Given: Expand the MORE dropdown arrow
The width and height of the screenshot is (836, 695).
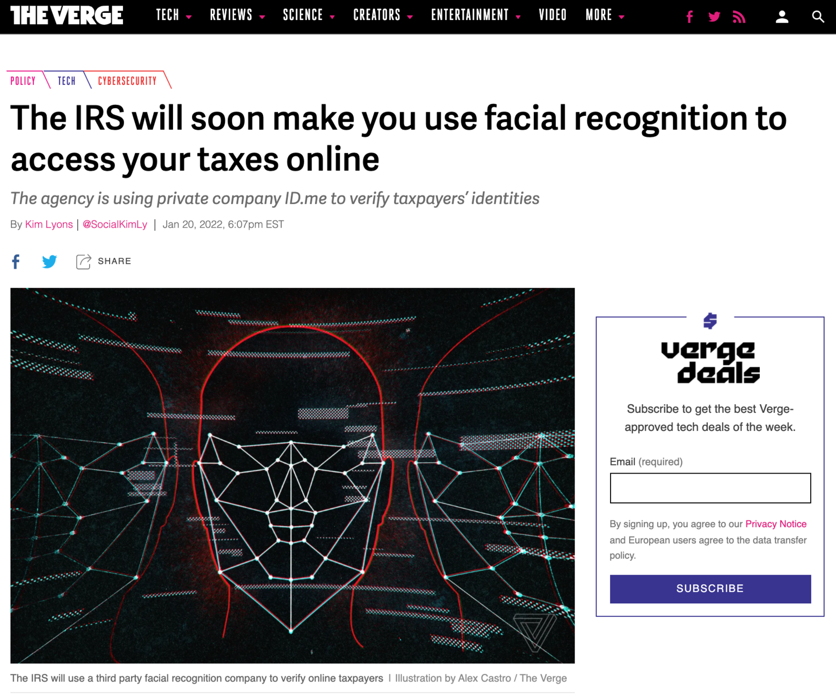Looking at the screenshot, I should pos(622,18).
